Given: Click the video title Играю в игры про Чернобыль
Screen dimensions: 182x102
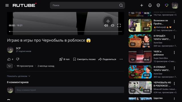Looking at the screenshot, I should [49, 40].
